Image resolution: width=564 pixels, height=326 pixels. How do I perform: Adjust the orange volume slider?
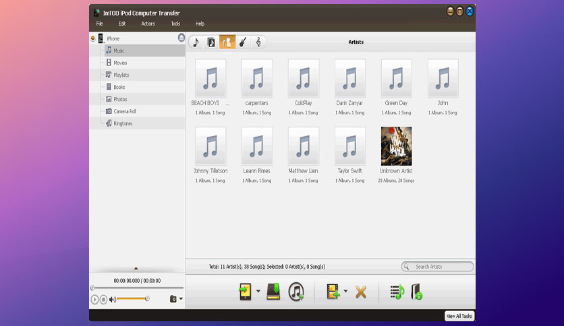pyautogui.click(x=132, y=298)
